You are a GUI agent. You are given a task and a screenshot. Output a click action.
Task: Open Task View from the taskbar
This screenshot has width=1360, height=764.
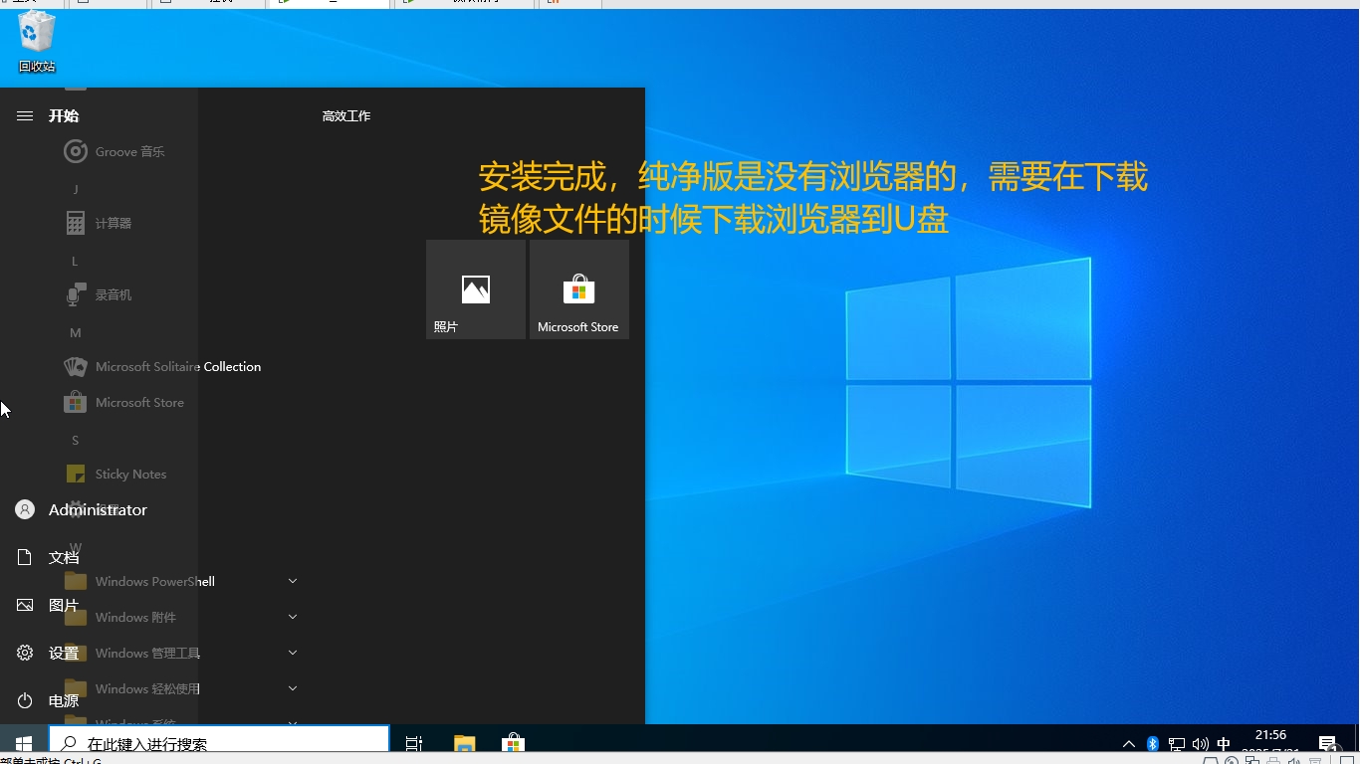click(x=414, y=743)
